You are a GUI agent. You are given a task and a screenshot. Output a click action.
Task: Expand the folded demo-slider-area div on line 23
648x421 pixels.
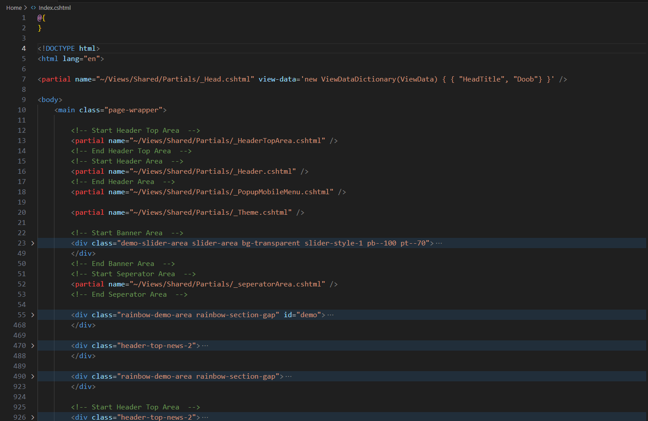point(33,243)
